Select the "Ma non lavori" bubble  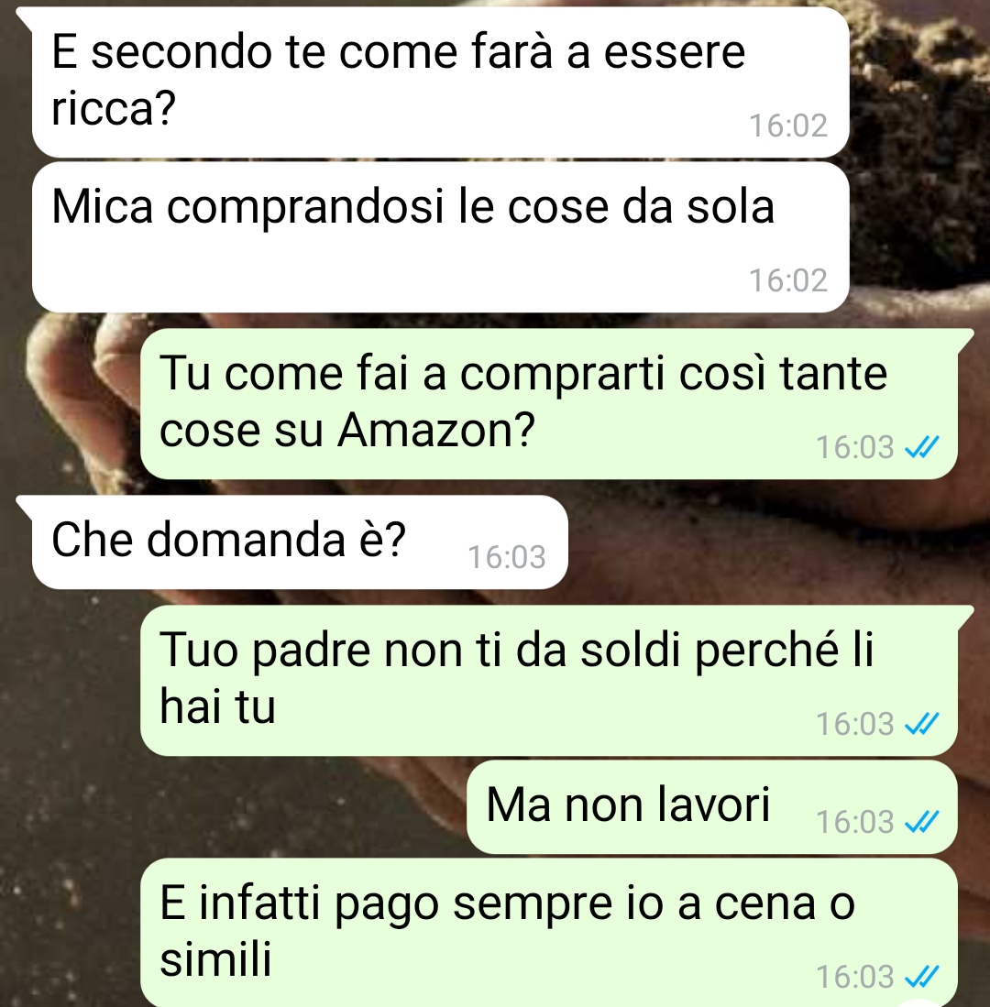(x=712, y=807)
